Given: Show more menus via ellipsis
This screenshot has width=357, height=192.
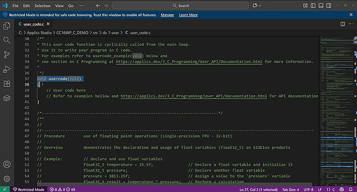Looking at the screenshot, I should coord(81,6).
